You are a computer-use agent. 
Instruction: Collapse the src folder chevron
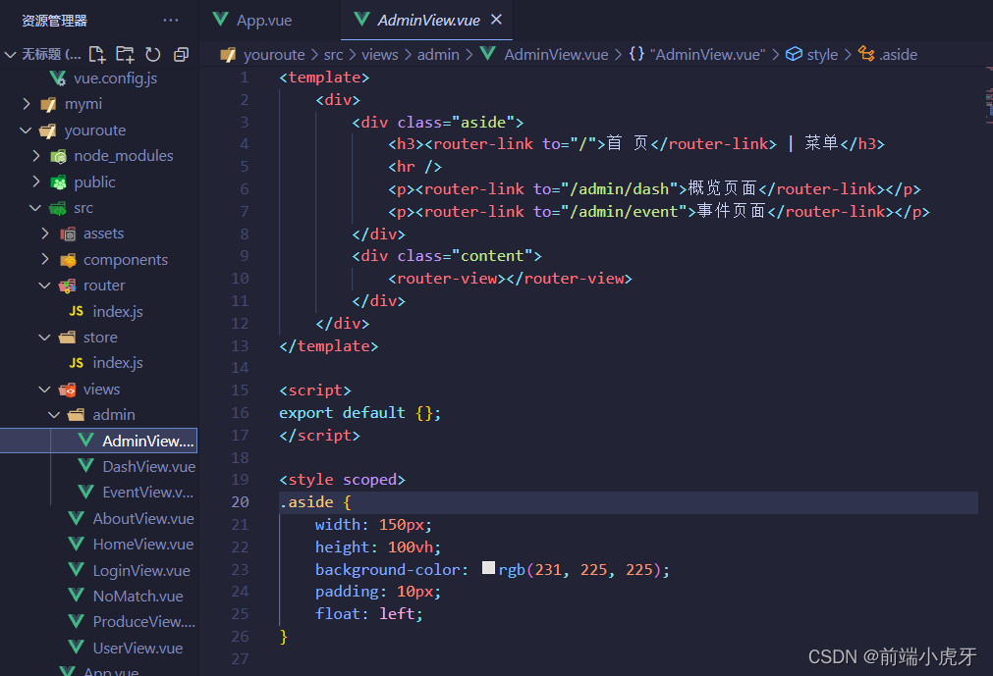(35, 208)
